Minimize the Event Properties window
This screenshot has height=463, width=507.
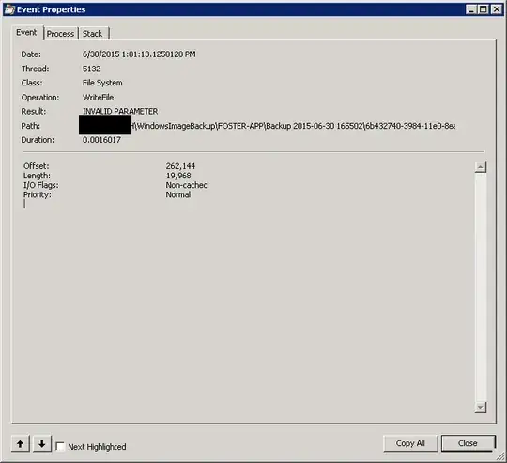click(471, 9)
